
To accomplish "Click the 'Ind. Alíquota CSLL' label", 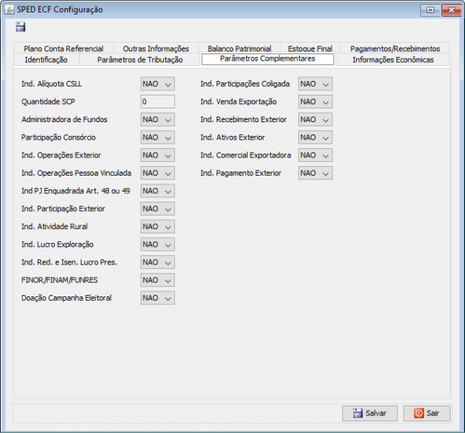I will [51, 84].
